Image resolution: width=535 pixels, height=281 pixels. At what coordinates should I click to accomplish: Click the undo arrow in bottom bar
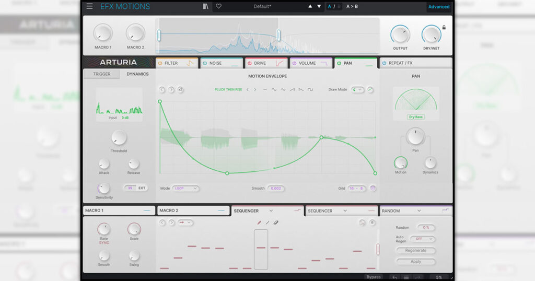tap(395, 277)
